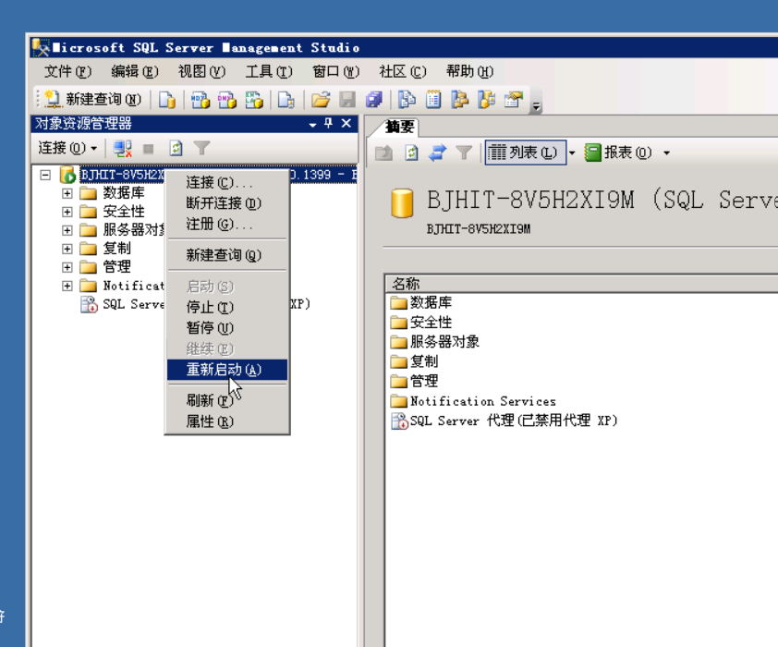The width and height of the screenshot is (778, 647).
Task: Open the 帮助(H) menu
Action: tap(469, 71)
